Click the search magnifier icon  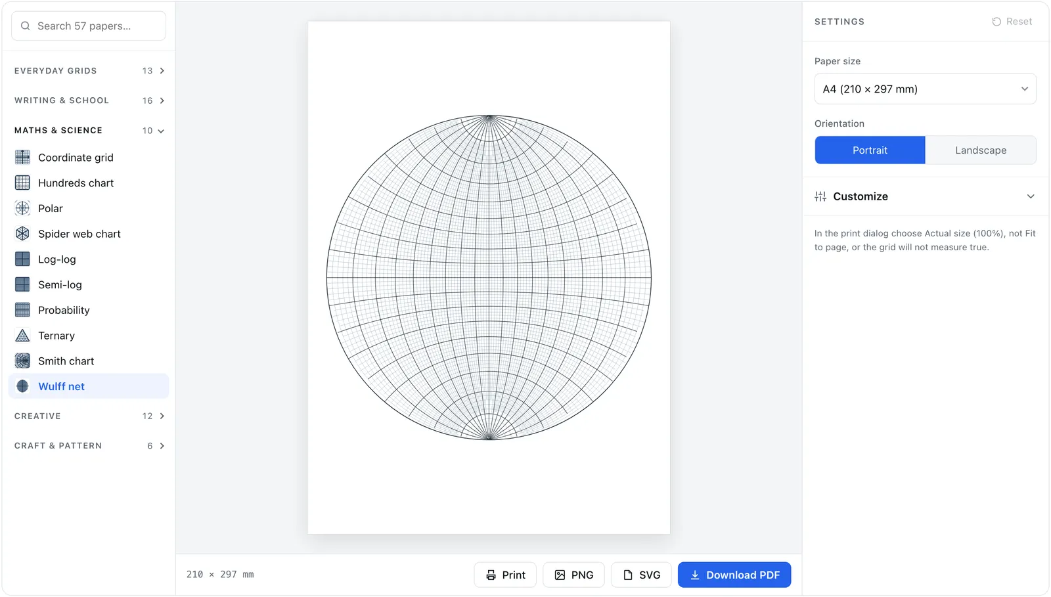coord(26,26)
